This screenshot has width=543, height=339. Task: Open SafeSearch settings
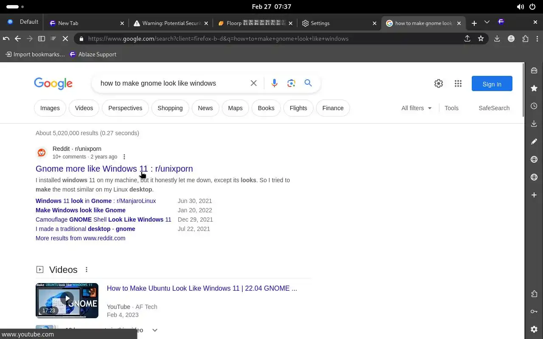[x=494, y=108]
